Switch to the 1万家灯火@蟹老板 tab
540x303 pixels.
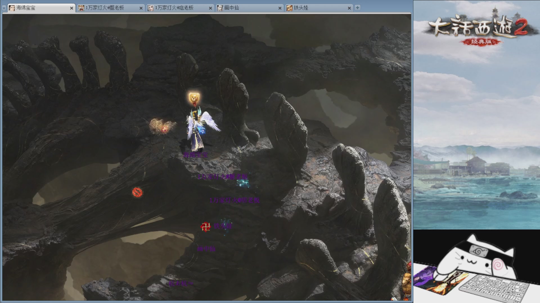(x=111, y=8)
